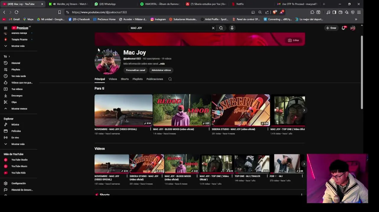The image size is (379, 212).
Task: Expand channel description with ...más
Action: tap(162, 64)
